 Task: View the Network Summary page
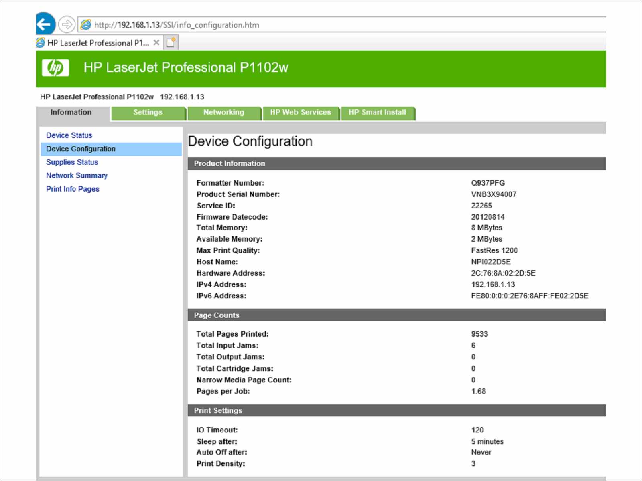click(x=77, y=176)
